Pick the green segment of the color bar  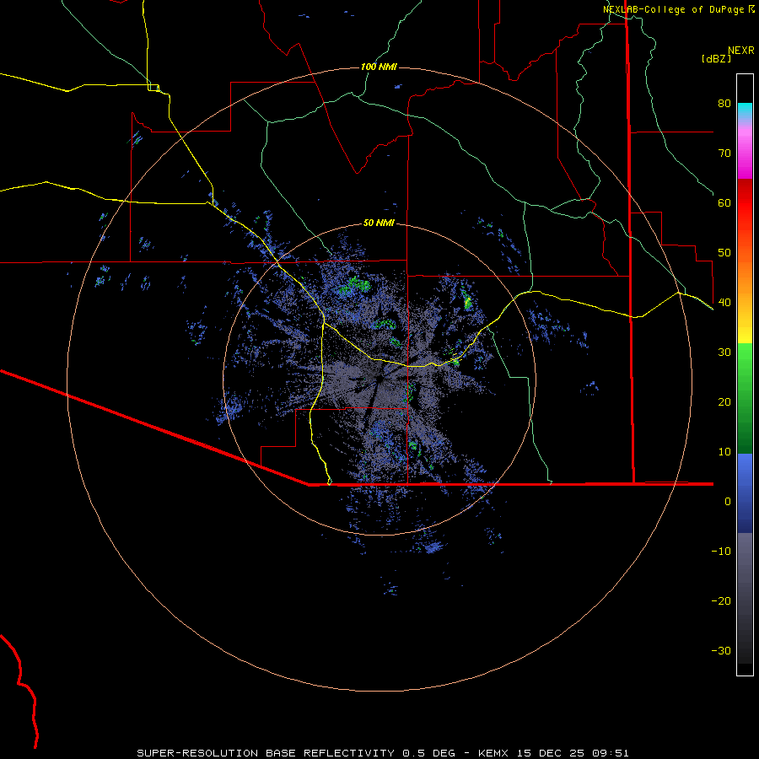(745, 398)
